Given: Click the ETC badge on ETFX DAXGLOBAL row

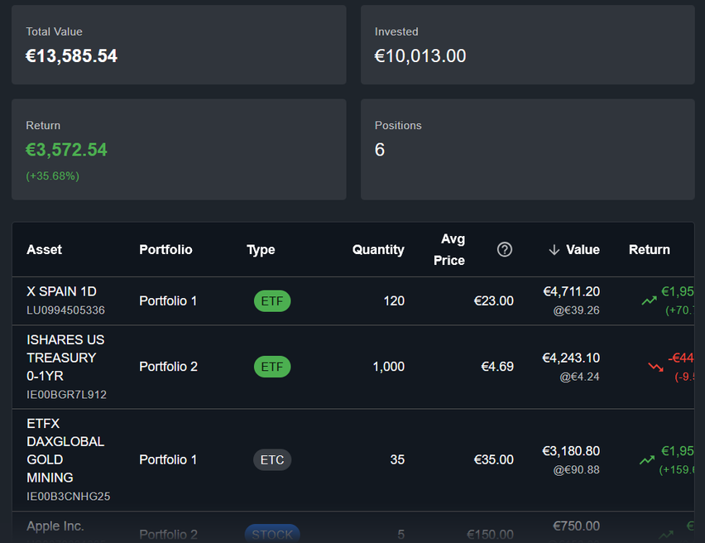Looking at the screenshot, I should click(x=272, y=459).
